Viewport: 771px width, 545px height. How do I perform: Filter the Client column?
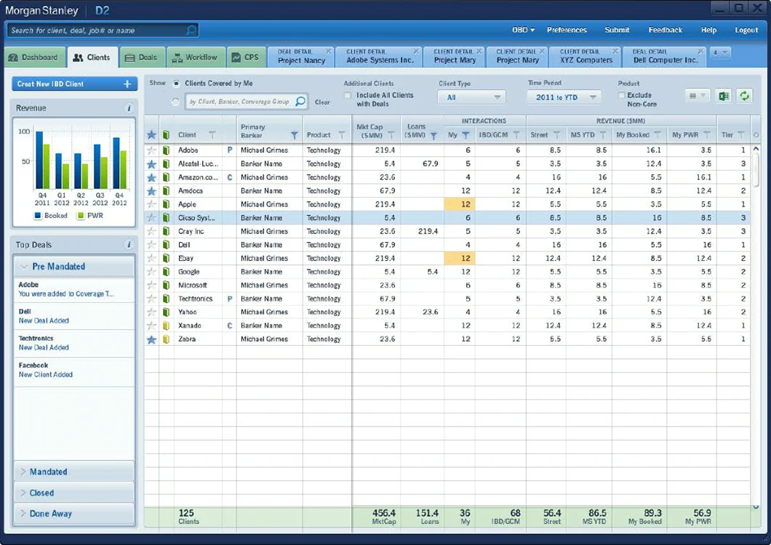click(212, 134)
